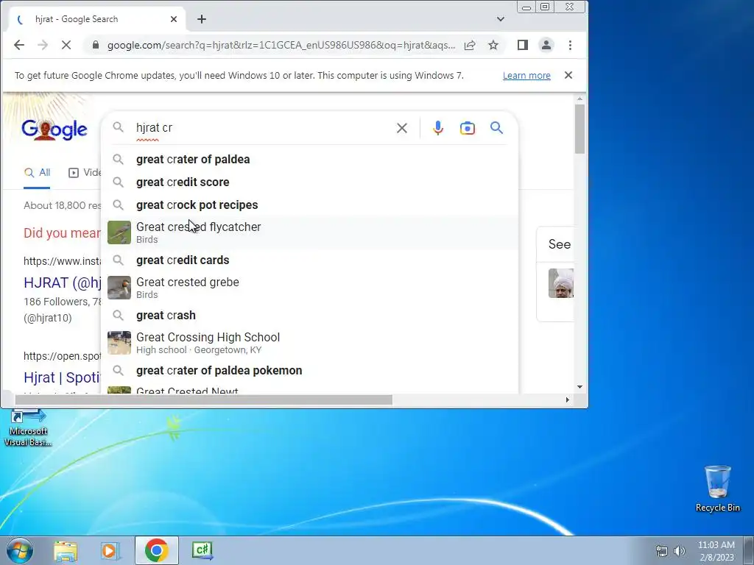
Task: Switch to the All results tab
Action: 37,173
